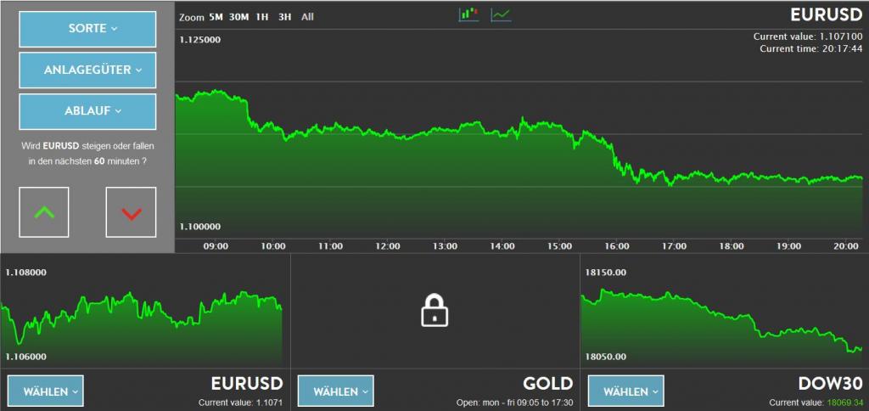The width and height of the screenshot is (869, 411).
Task: Select the DOW30 mini chart thumbnail
Action: [725, 314]
